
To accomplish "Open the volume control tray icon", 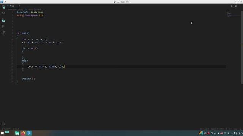I will click(215, 133).
